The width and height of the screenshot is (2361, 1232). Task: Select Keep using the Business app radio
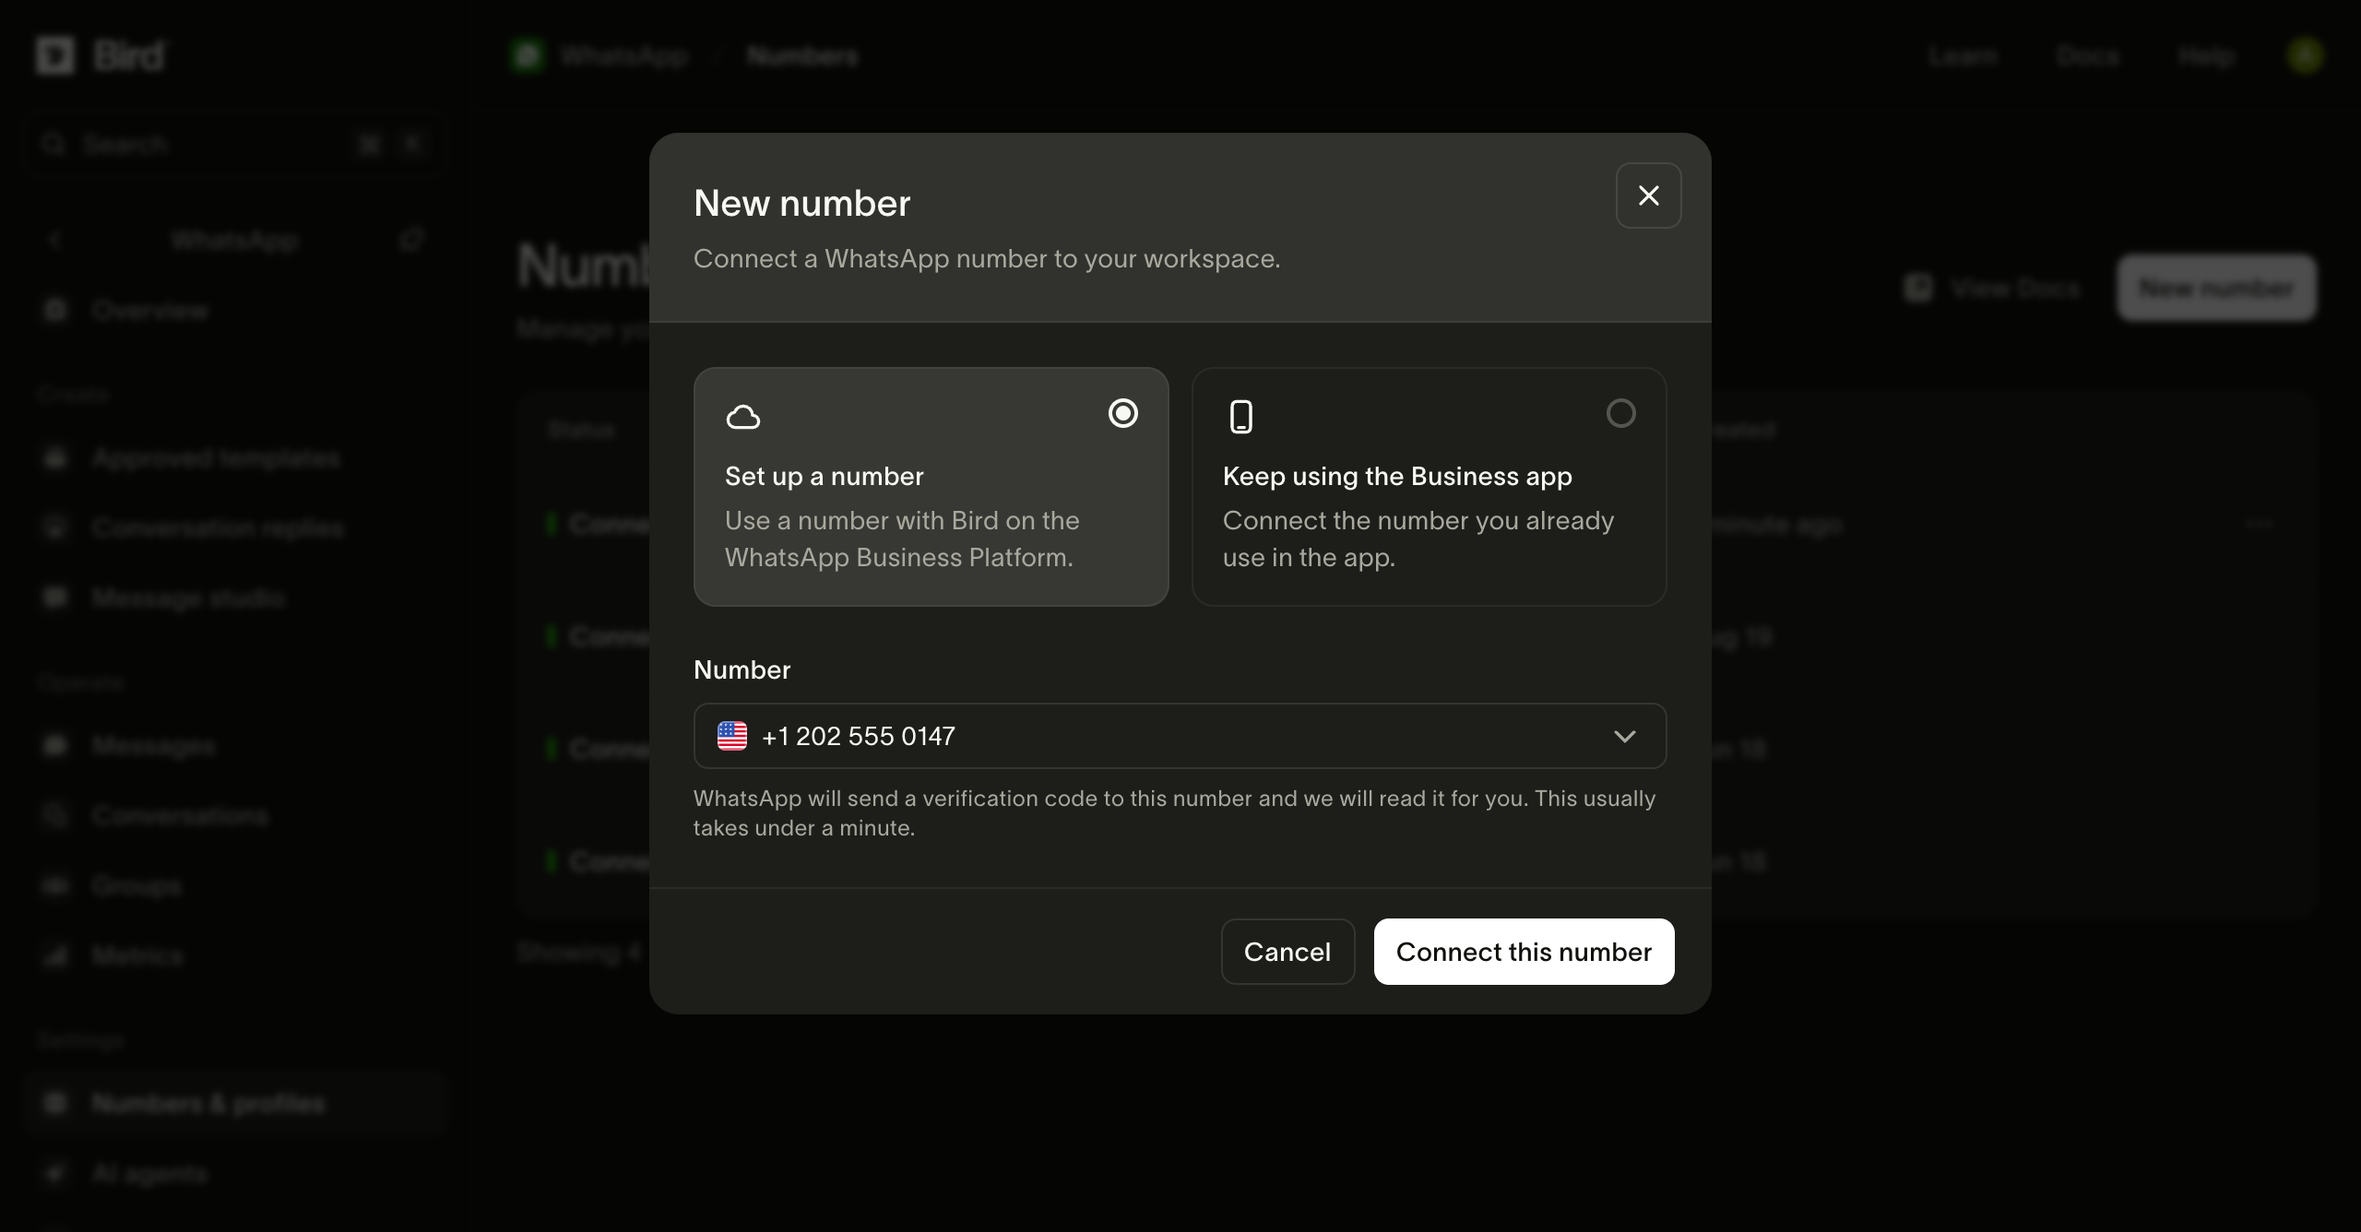coord(1620,413)
